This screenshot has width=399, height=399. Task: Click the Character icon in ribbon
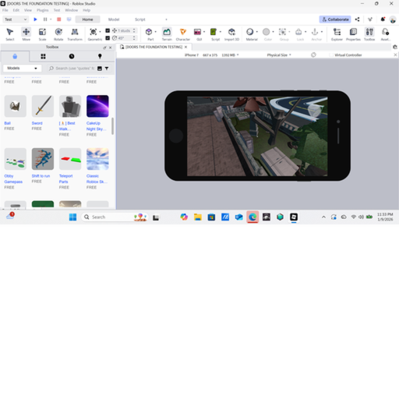pos(183,34)
